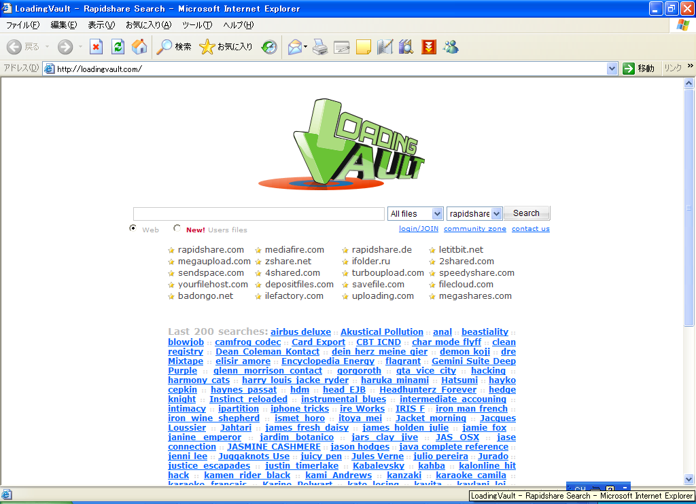The height and width of the screenshot is (504, 696).
Task: Click the letitbit.net host entry
Action: (x=462, y=250)
